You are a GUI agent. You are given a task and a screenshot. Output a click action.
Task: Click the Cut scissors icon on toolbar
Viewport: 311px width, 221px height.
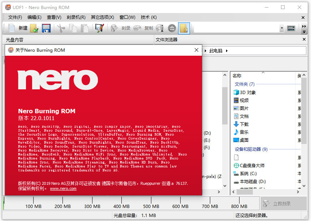60,28
